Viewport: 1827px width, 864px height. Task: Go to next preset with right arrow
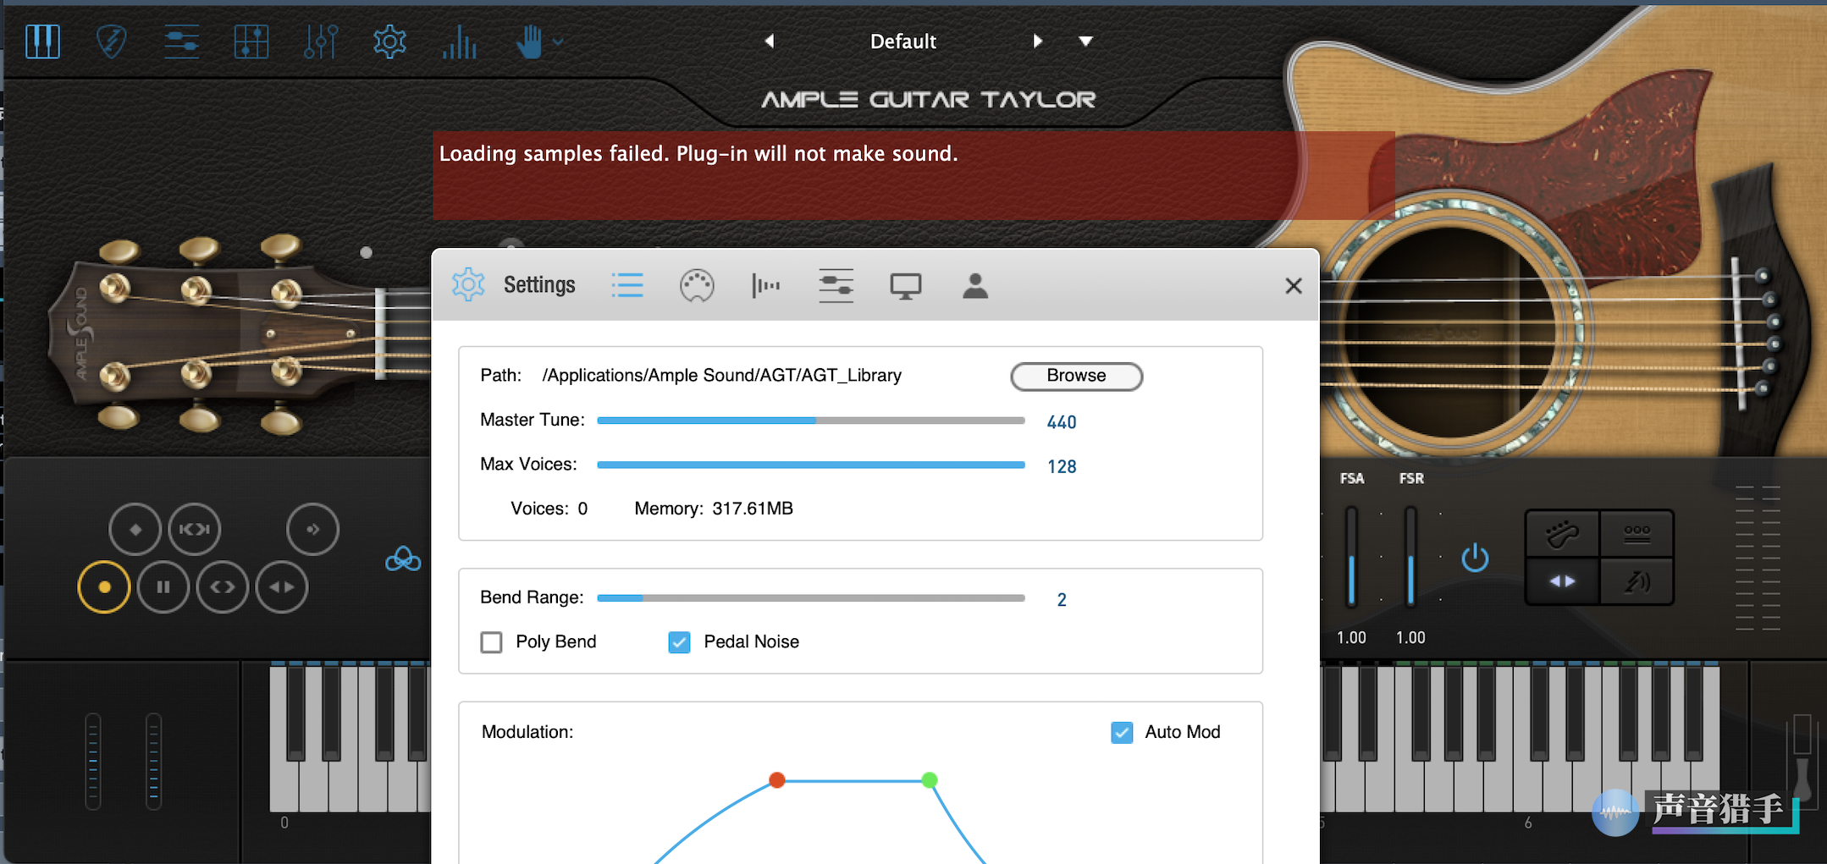[1037, 41]
